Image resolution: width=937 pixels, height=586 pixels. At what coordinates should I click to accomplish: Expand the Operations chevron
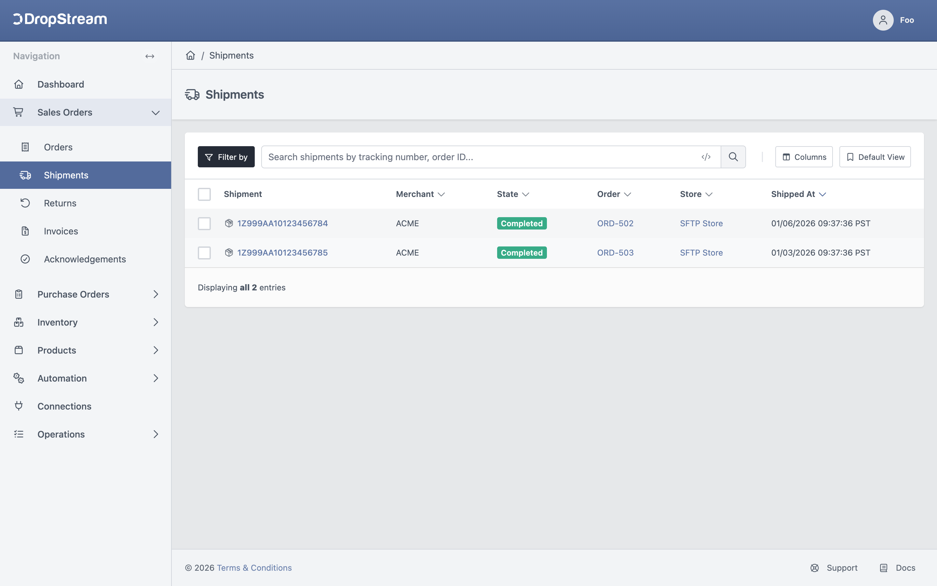[156, 434]
